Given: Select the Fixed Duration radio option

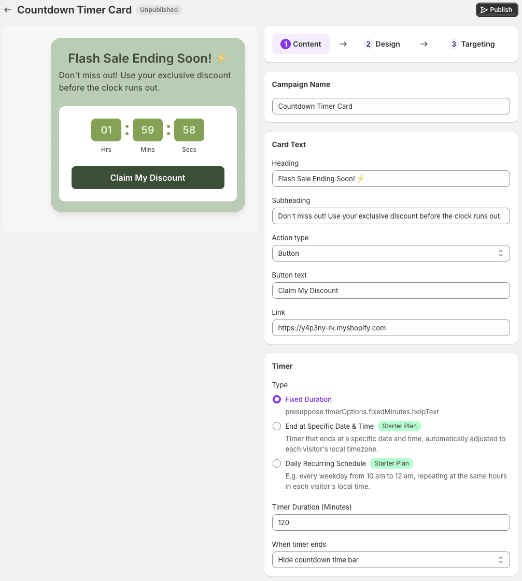Looking at the screenshot, I should click(277, 399).
